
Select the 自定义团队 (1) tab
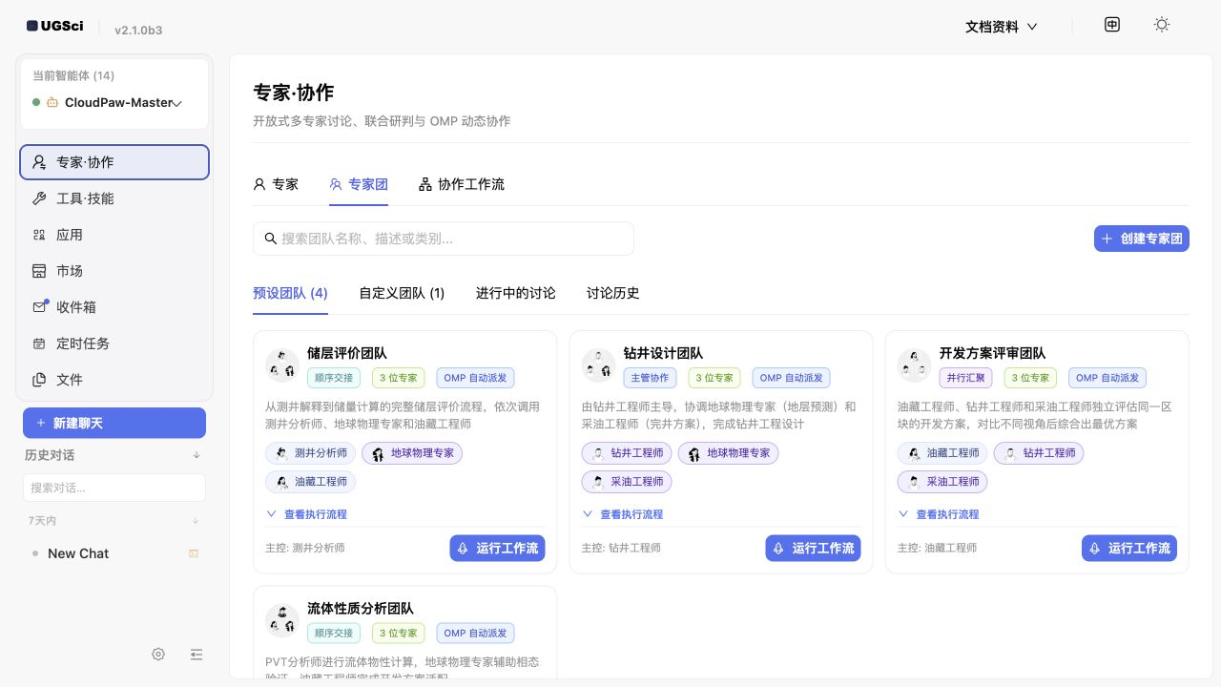pos(402,293)
